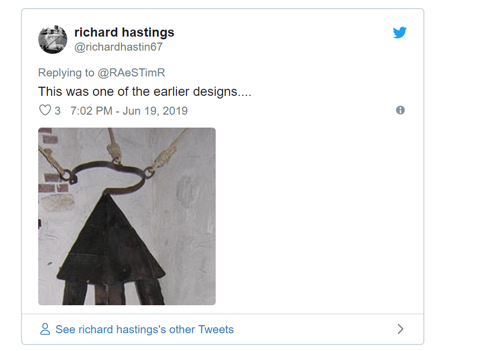This screenshot has width=504, height=351.
Task: Visit the @richardhastin67 handle
Action: click(118, 47)
